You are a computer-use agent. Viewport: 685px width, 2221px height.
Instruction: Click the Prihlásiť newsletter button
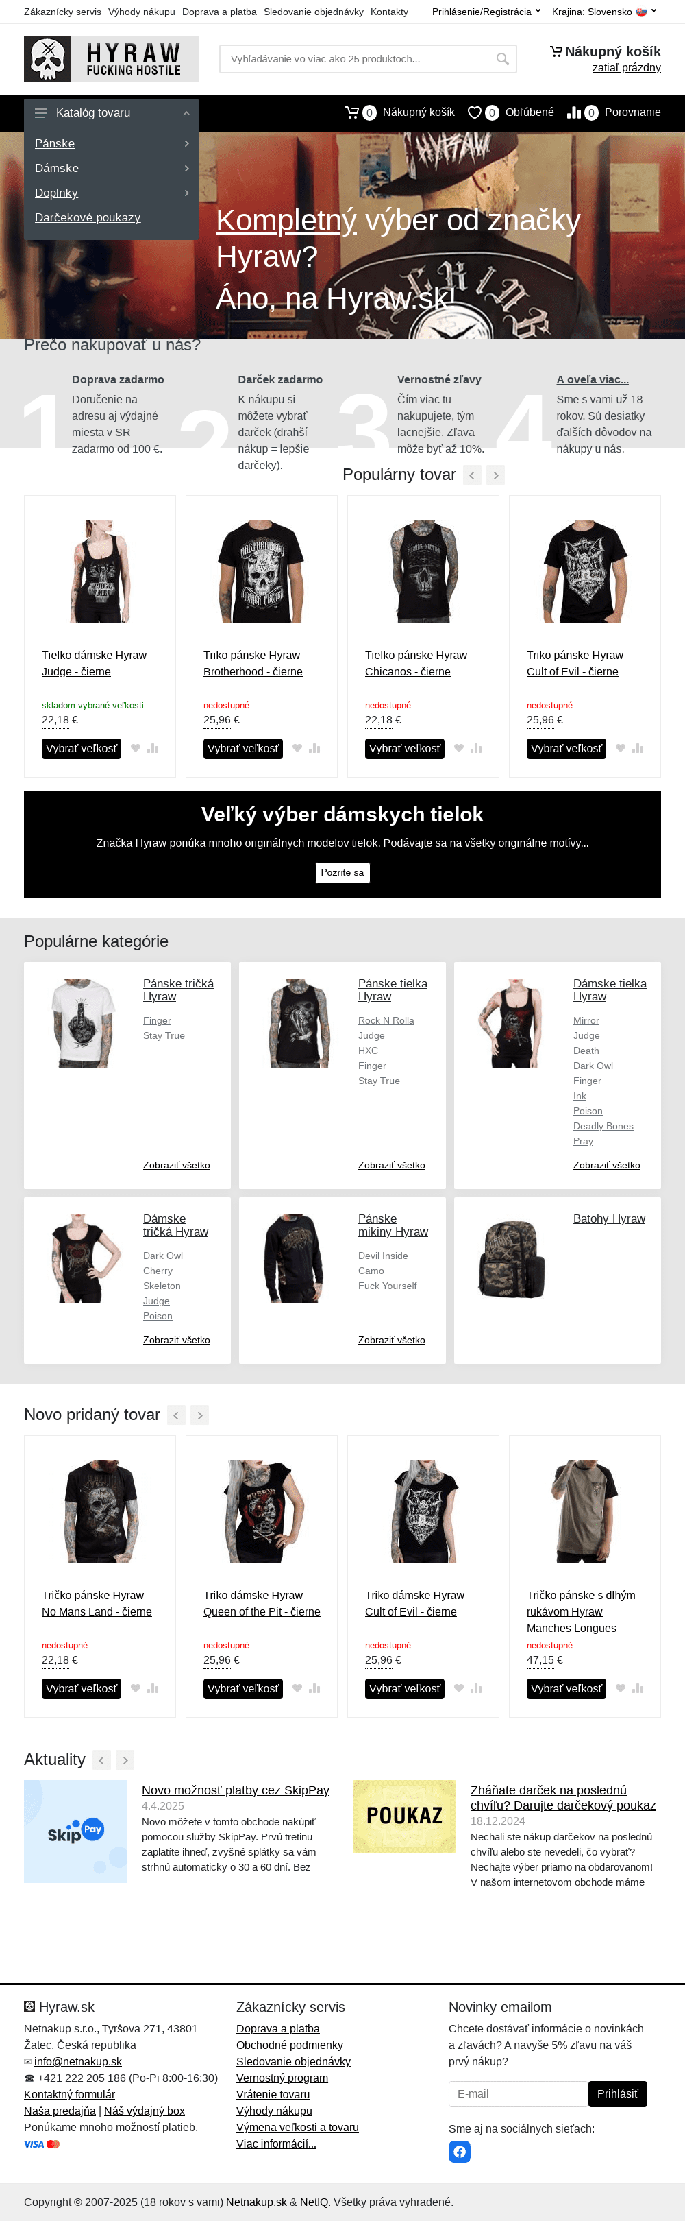618,2093
